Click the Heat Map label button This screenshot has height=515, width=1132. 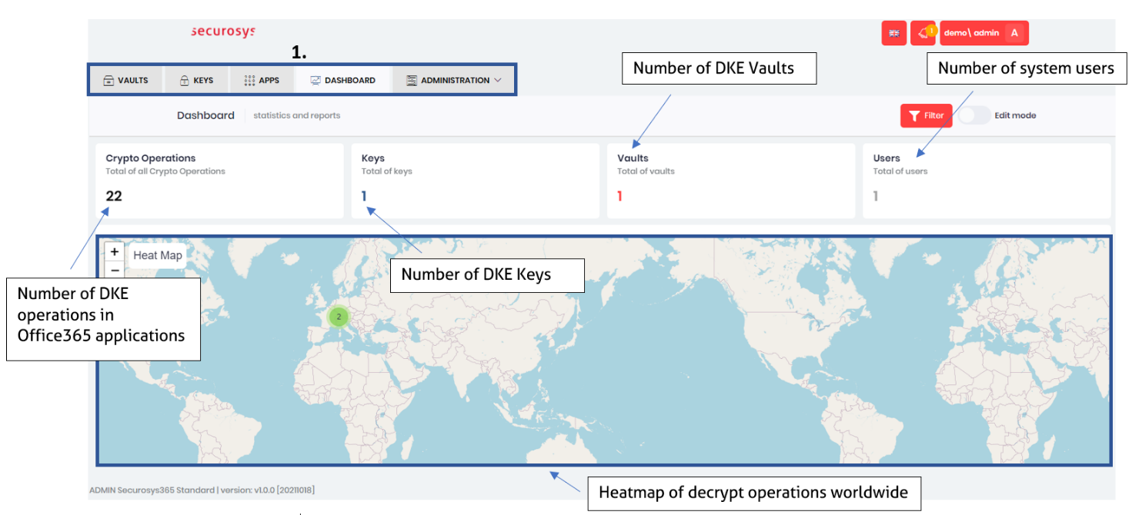pos(158,255)
